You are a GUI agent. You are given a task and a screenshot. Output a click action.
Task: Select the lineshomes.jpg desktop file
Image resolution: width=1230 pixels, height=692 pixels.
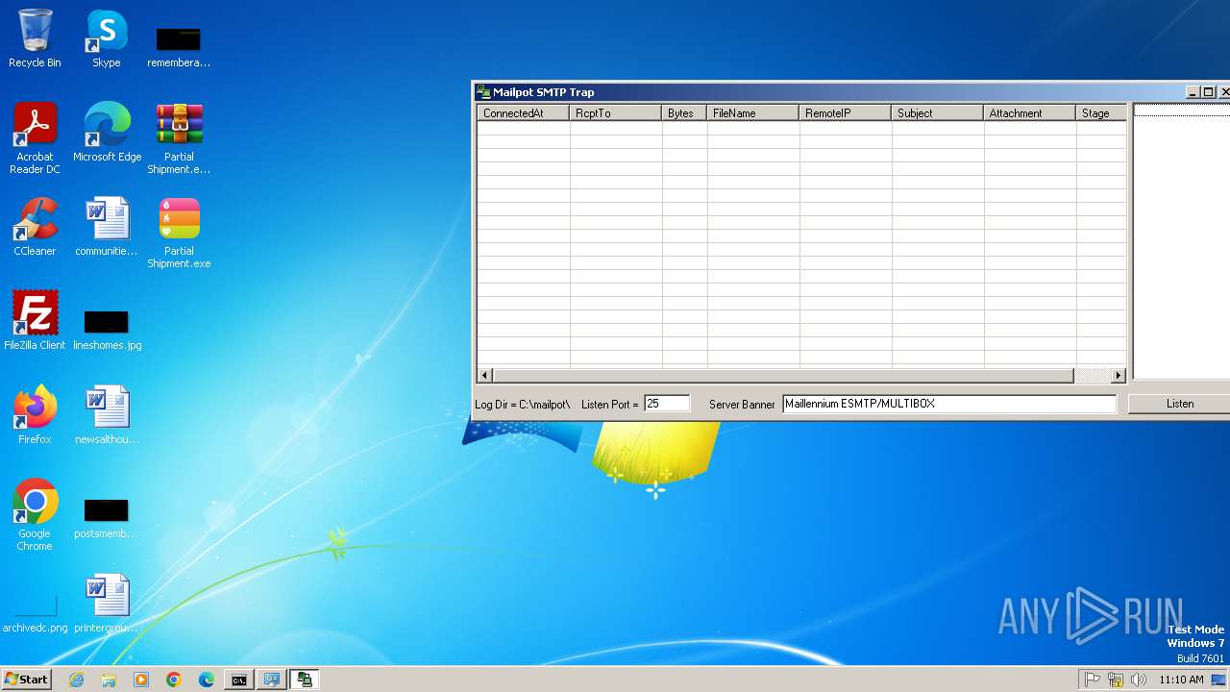point(107,329)
